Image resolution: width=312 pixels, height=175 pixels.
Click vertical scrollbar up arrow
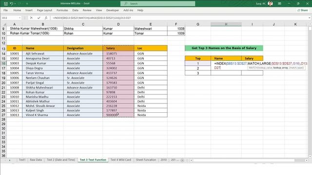click(x=310, y=24)
